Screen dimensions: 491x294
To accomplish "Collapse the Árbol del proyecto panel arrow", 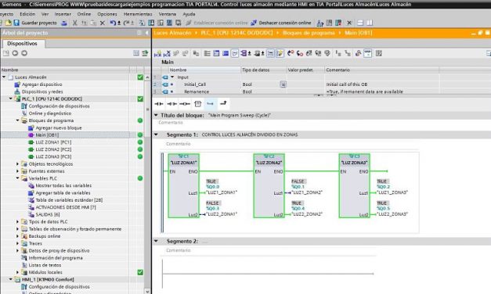I will point(147,33).
